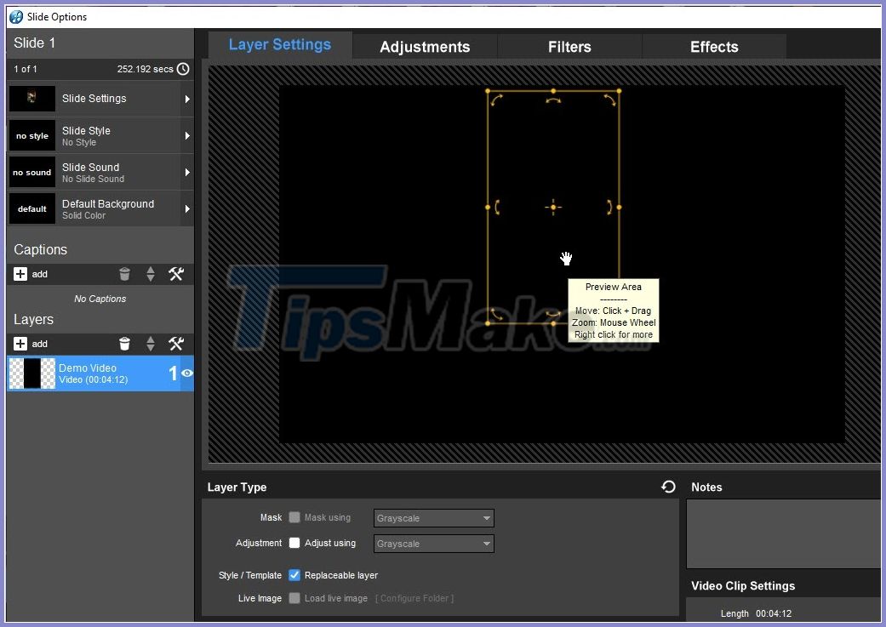Image resolution: width=886 pixels, height=627 pixels.
Task: Reset Layer Type settings with circular arrow icon
Action: (x=669, y=486)
